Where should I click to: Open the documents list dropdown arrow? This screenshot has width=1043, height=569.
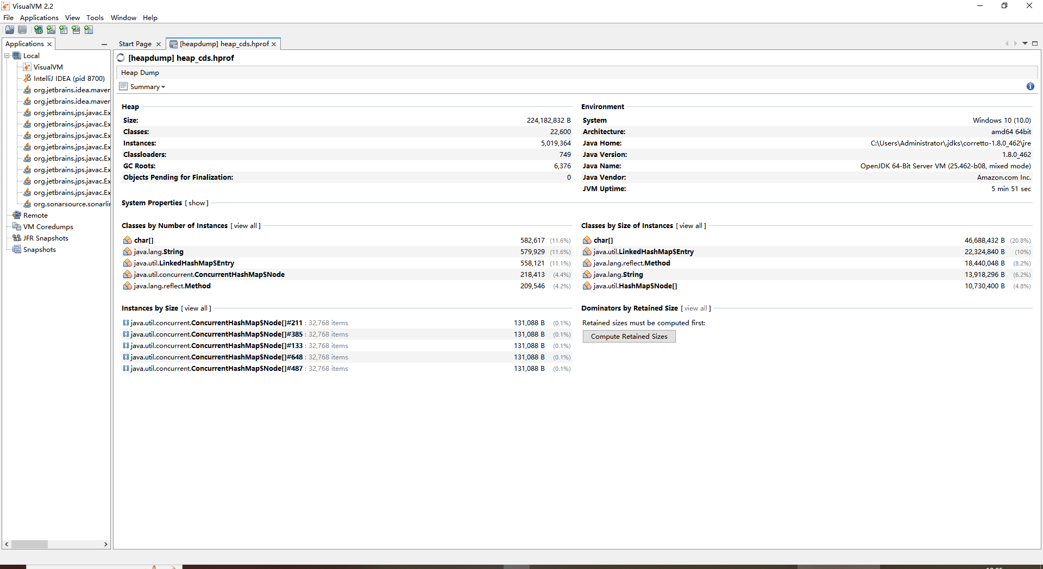tap(1025, 43)
